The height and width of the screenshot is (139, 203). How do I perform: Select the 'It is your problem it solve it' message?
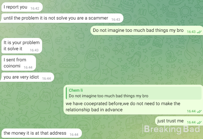[22, 46]
